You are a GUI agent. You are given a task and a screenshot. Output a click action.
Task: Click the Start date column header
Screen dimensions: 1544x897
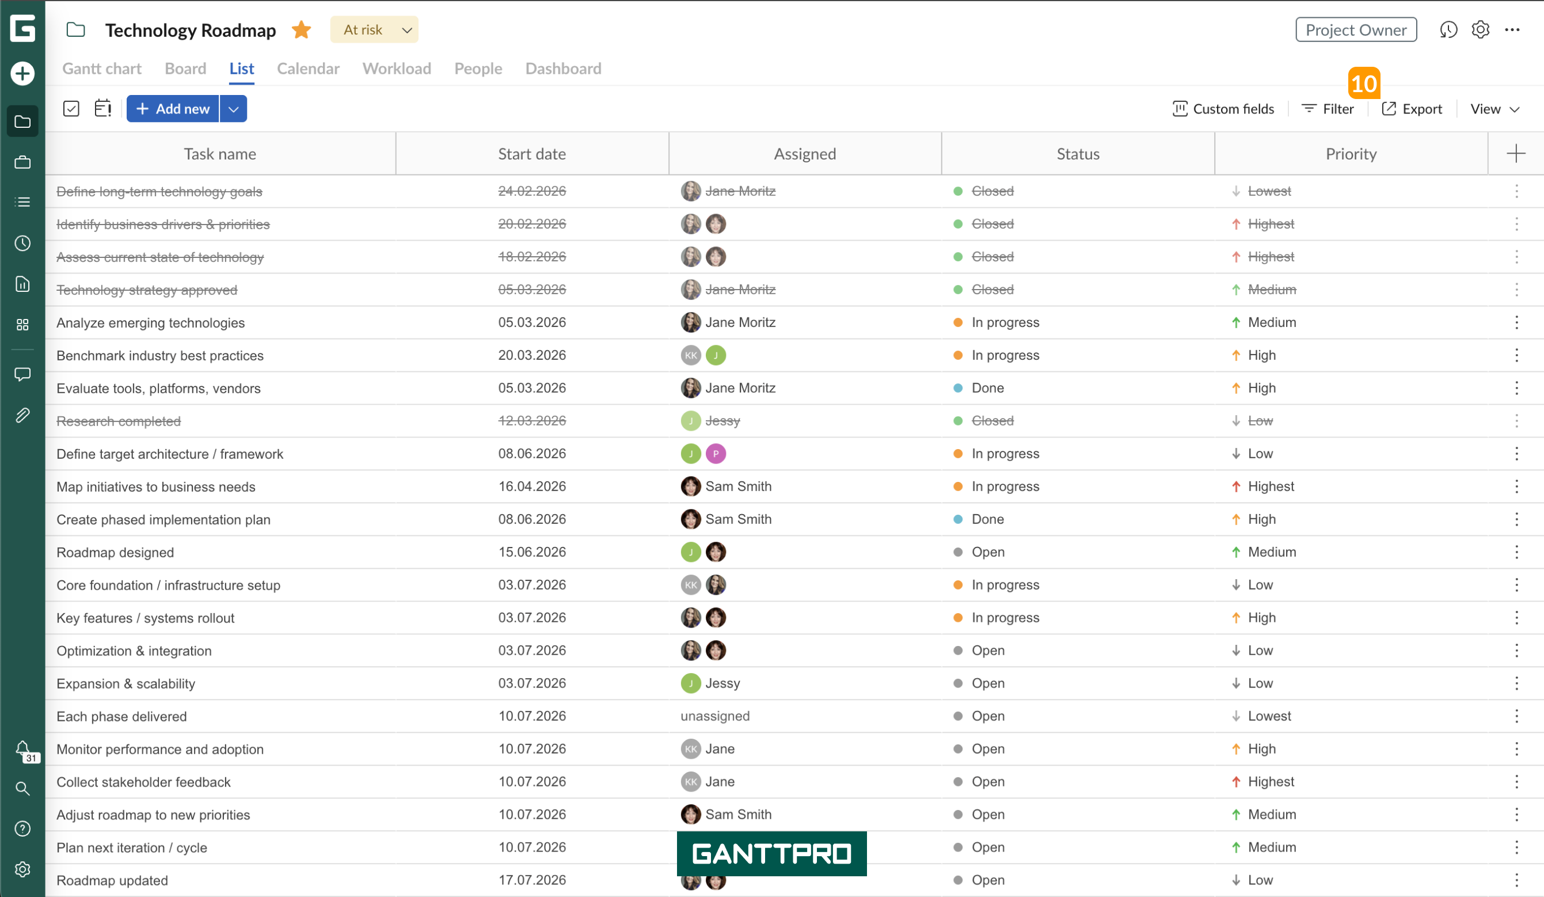pyautogui.click(x=532, y=154)
